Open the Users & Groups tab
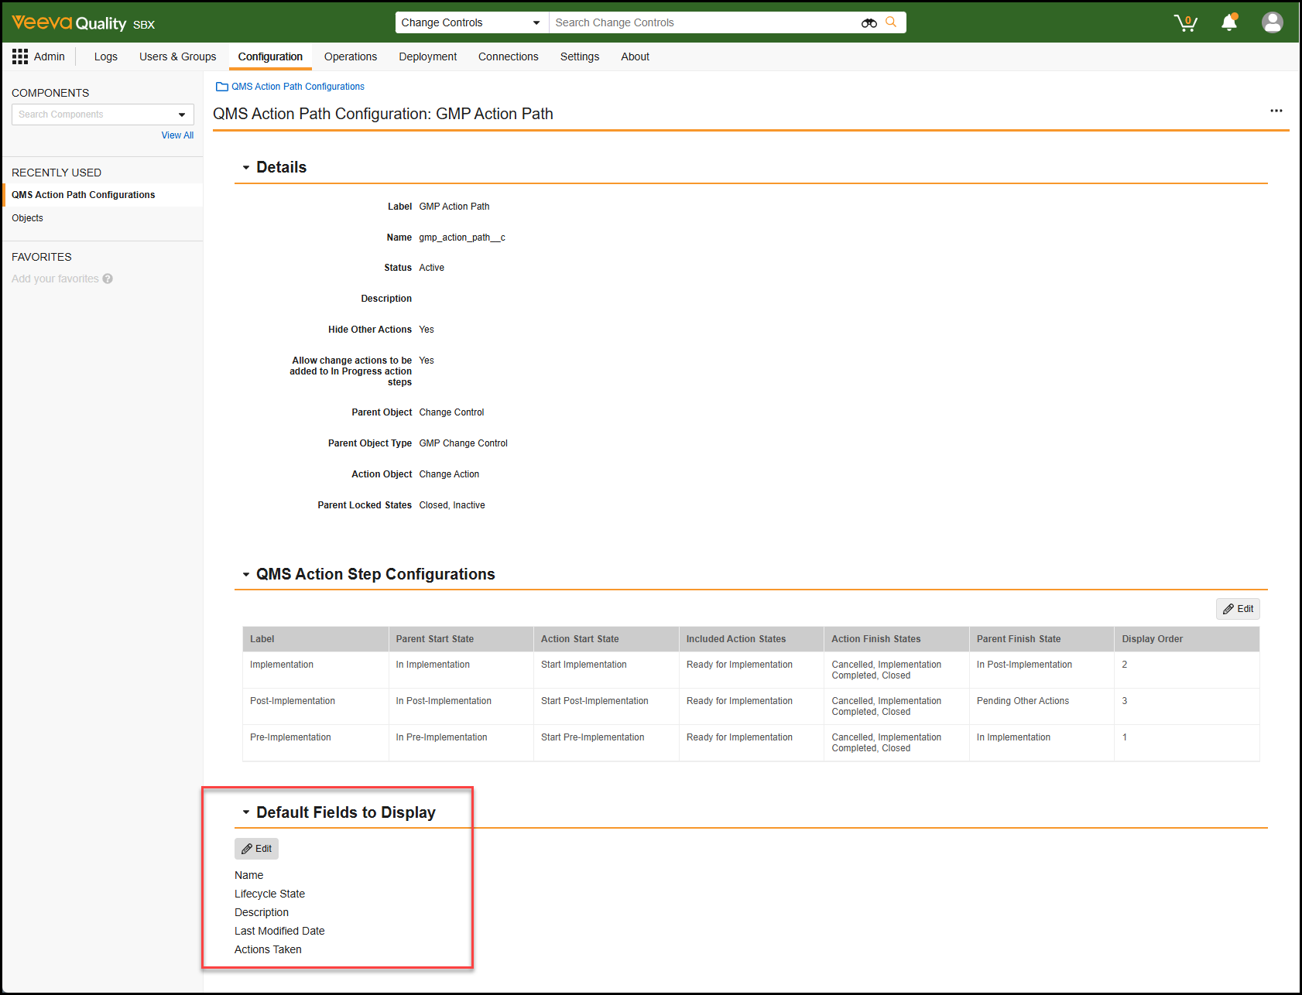This screenshot has width=1302, height=995. pyautogui.click(x=177, y=56)
